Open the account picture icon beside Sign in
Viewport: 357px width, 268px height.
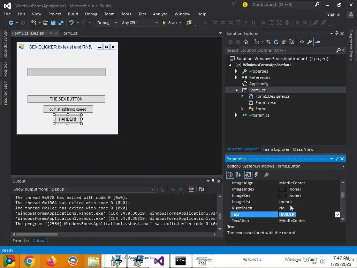pos(351,14)
